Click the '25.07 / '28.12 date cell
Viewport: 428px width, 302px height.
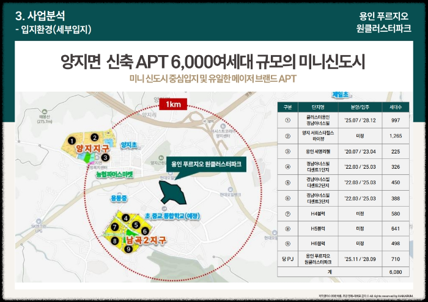pos(360,120)
